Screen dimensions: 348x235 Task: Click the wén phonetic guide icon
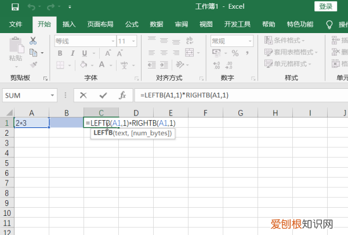(x=124, y=65)
